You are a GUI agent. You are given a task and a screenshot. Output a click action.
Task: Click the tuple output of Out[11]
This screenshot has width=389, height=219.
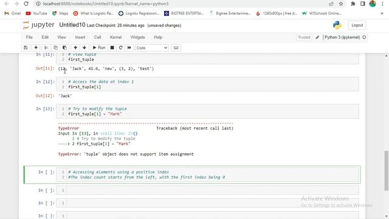point(106,69)
